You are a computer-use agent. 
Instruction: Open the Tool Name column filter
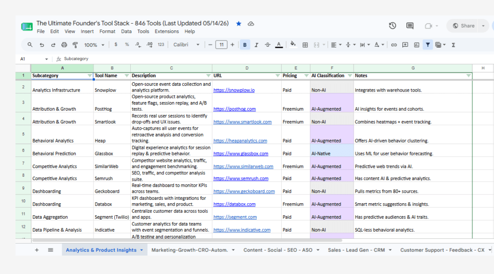pyautogui.click(x=127, y=76)
